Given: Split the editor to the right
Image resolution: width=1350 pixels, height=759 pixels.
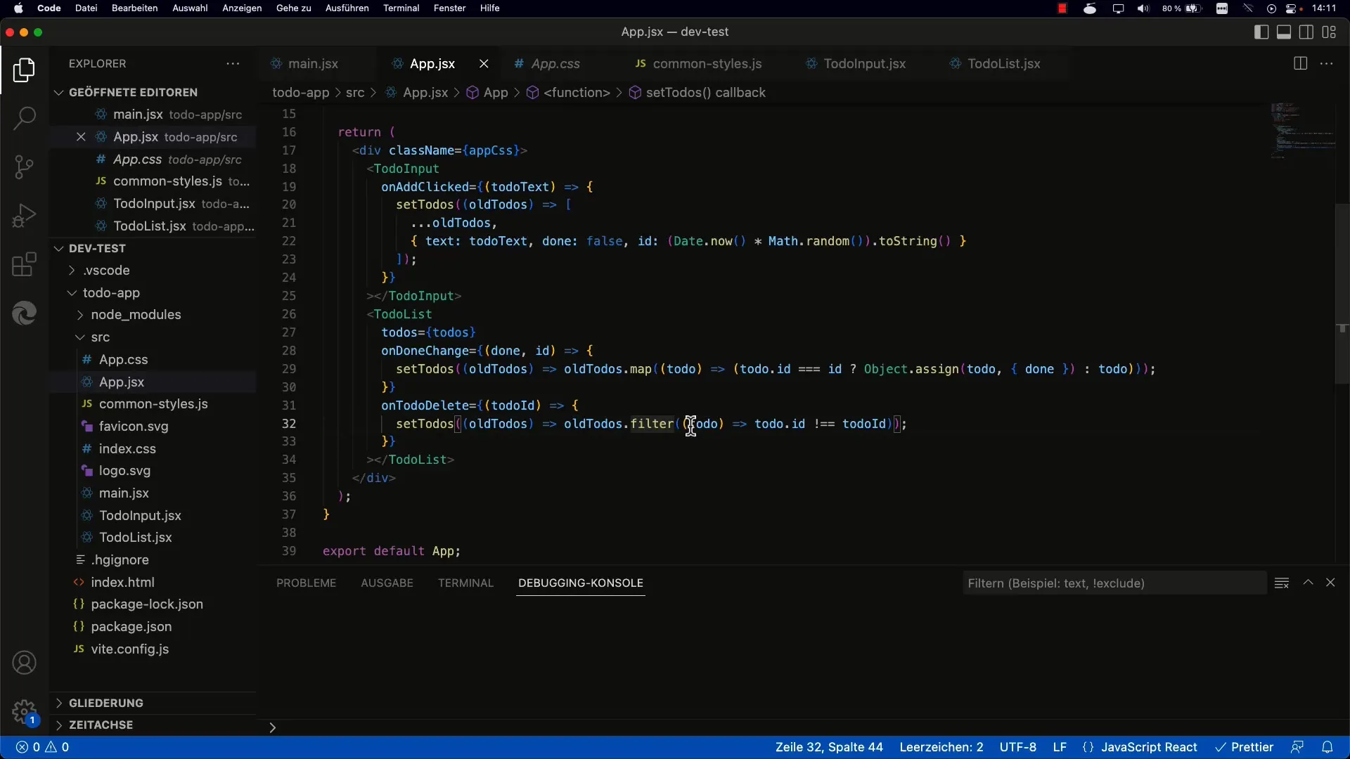Looking at the screenshot, I should pos(1300,63).
